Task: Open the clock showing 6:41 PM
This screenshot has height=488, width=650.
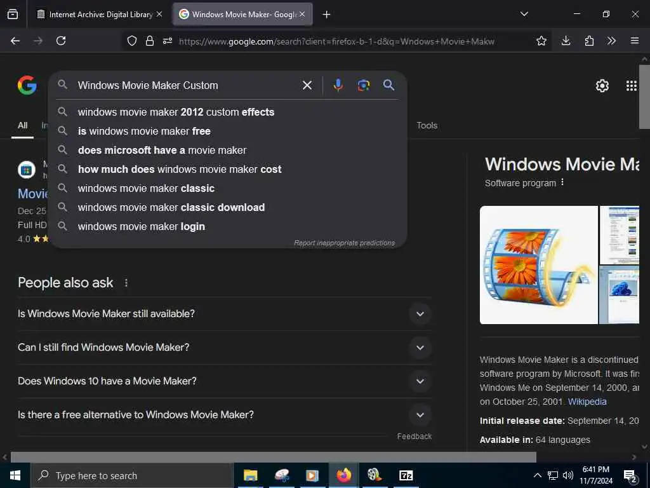Action: (x=596, y=475)
